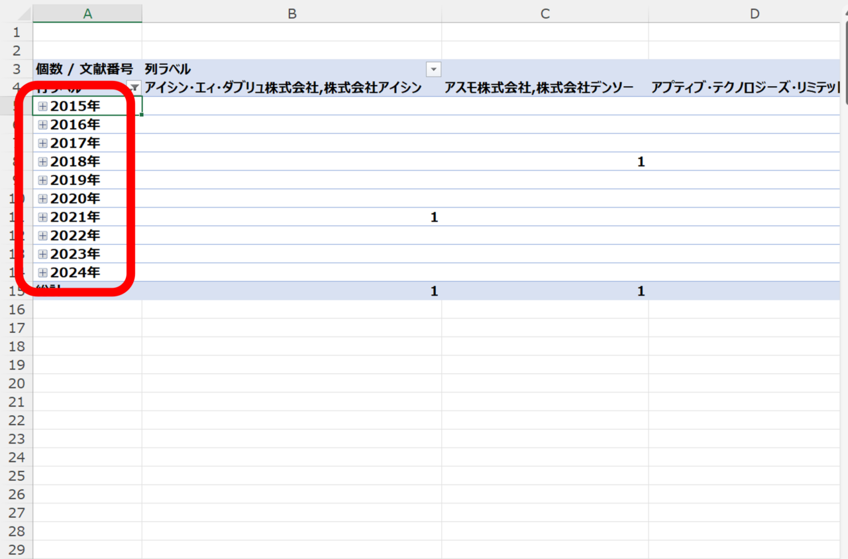This screenshot has width=848, height=559.
Task: Expand the 2019年 row group
Action: coord(43,180)
